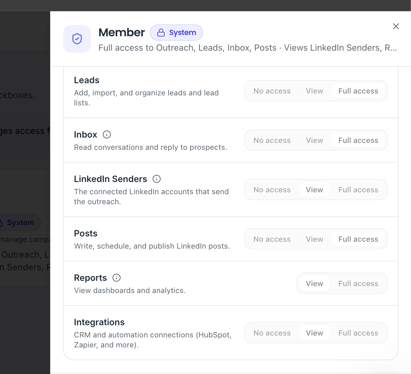Click the Reports section heading
411x374 pixels.
click(x=91, y=278)
